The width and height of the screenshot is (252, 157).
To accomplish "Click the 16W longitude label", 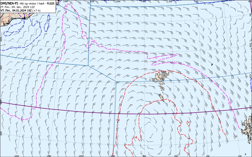I will click(17, 156).
